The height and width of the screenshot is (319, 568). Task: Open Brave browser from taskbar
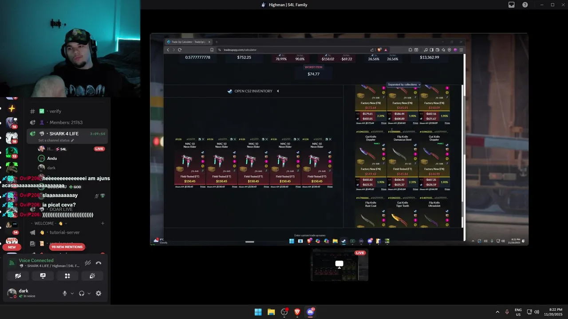pyautogui.click(x=297, y=312)
